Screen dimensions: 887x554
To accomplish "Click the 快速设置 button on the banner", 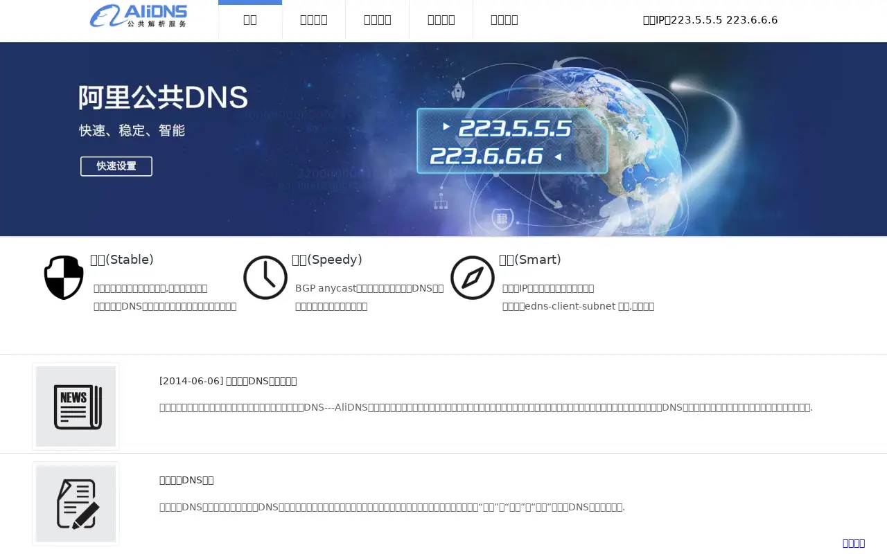I will click(116, 166).
